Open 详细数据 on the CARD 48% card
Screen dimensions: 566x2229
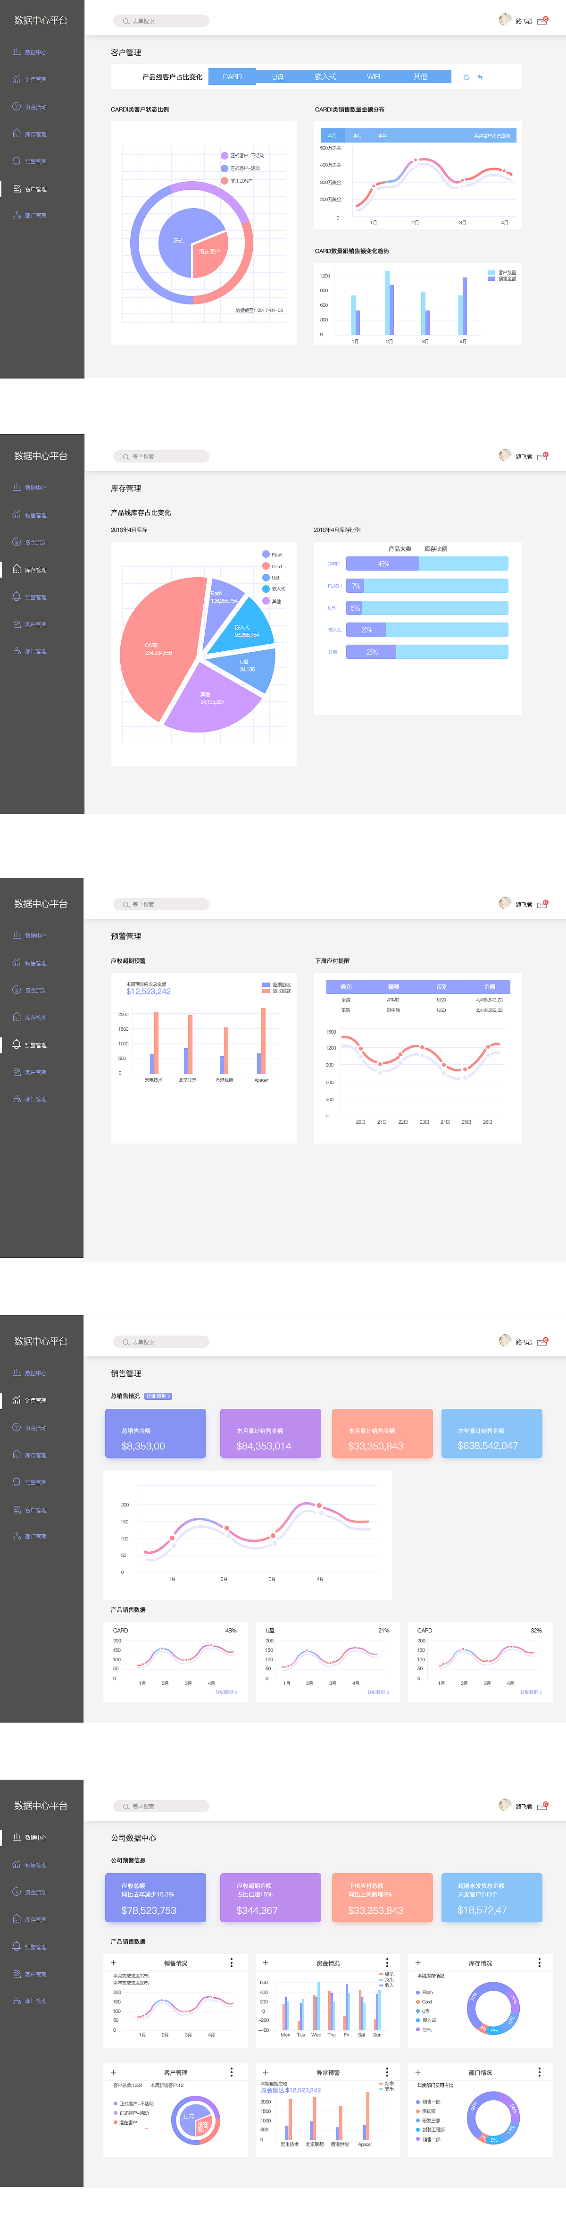click(226, 1691)
